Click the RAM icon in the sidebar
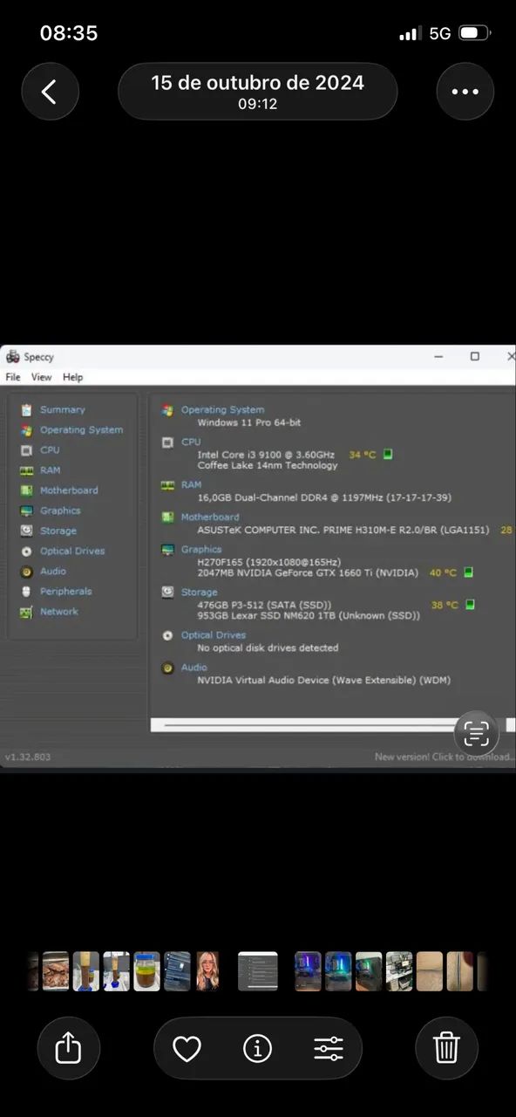The width and height of the screenshot is (516, 1117). (x=26, y=469)
